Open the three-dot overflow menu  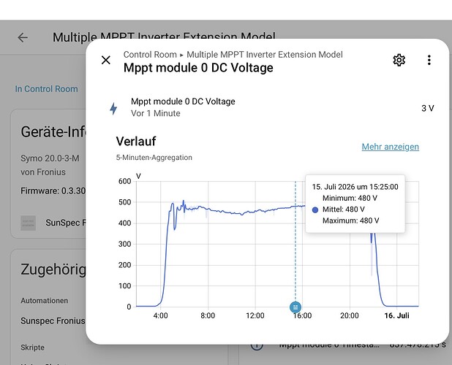(x=429, y=60)
